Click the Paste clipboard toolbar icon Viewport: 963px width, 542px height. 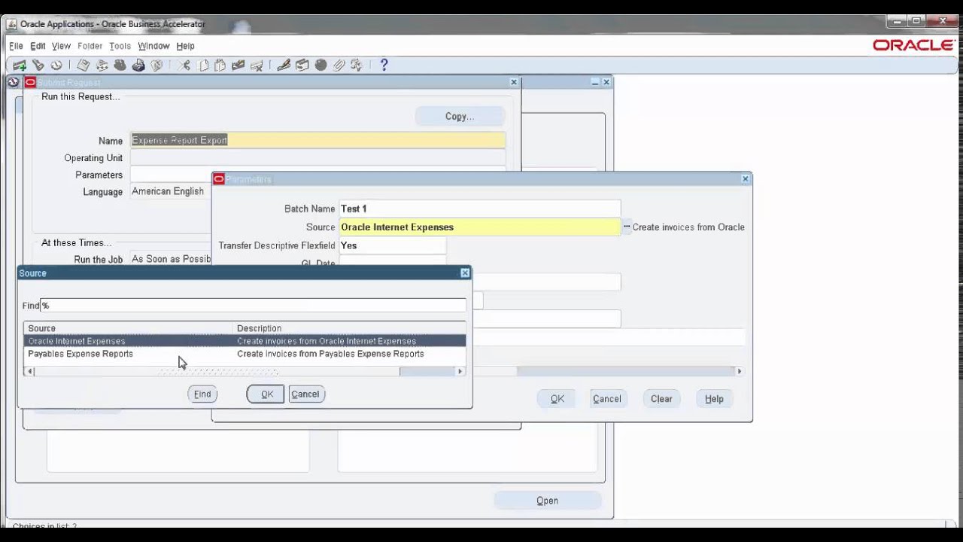click(220, 65)
